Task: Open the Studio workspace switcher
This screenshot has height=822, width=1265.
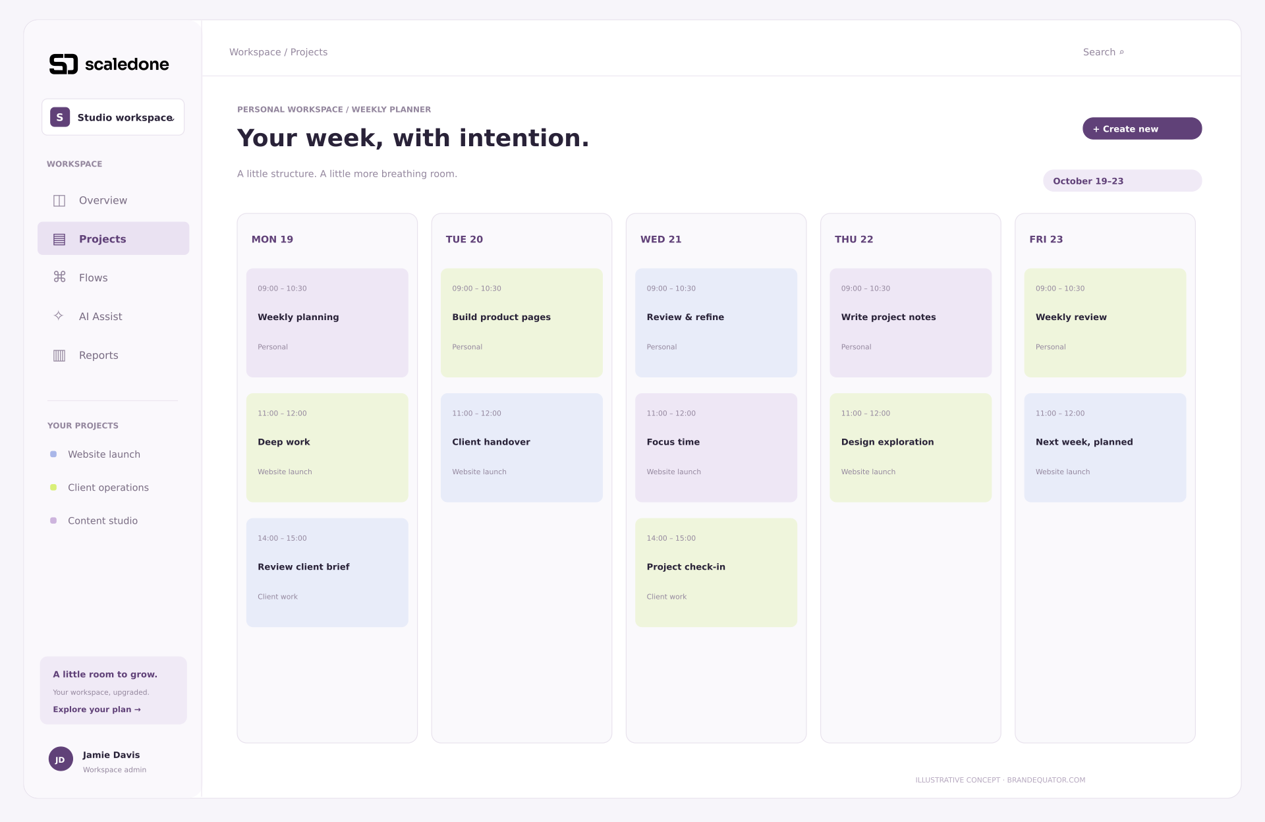Action: coord(113,117)
